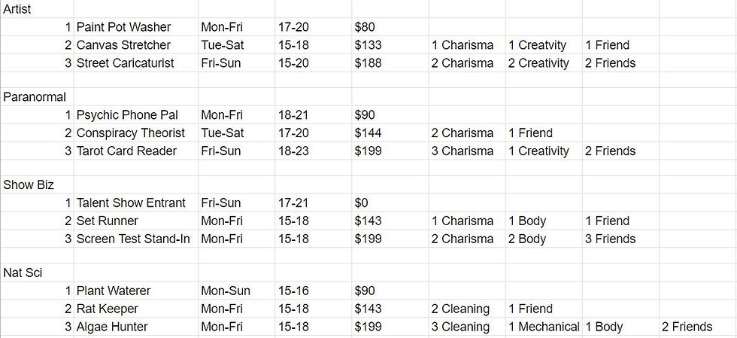
Task: Click the Tarot Card Reader cell
Action: [126, 151]
